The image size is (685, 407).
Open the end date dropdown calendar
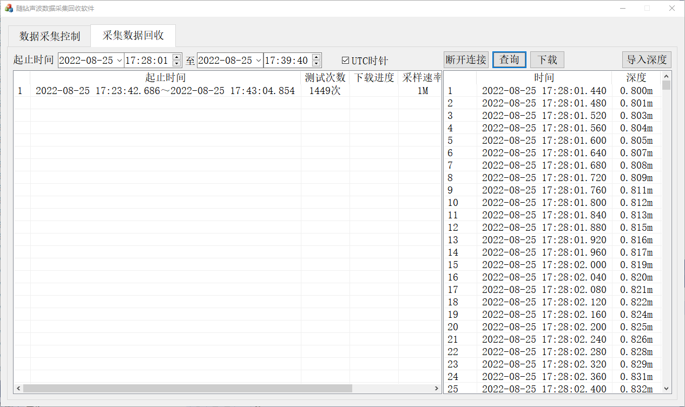click(258, 61)
